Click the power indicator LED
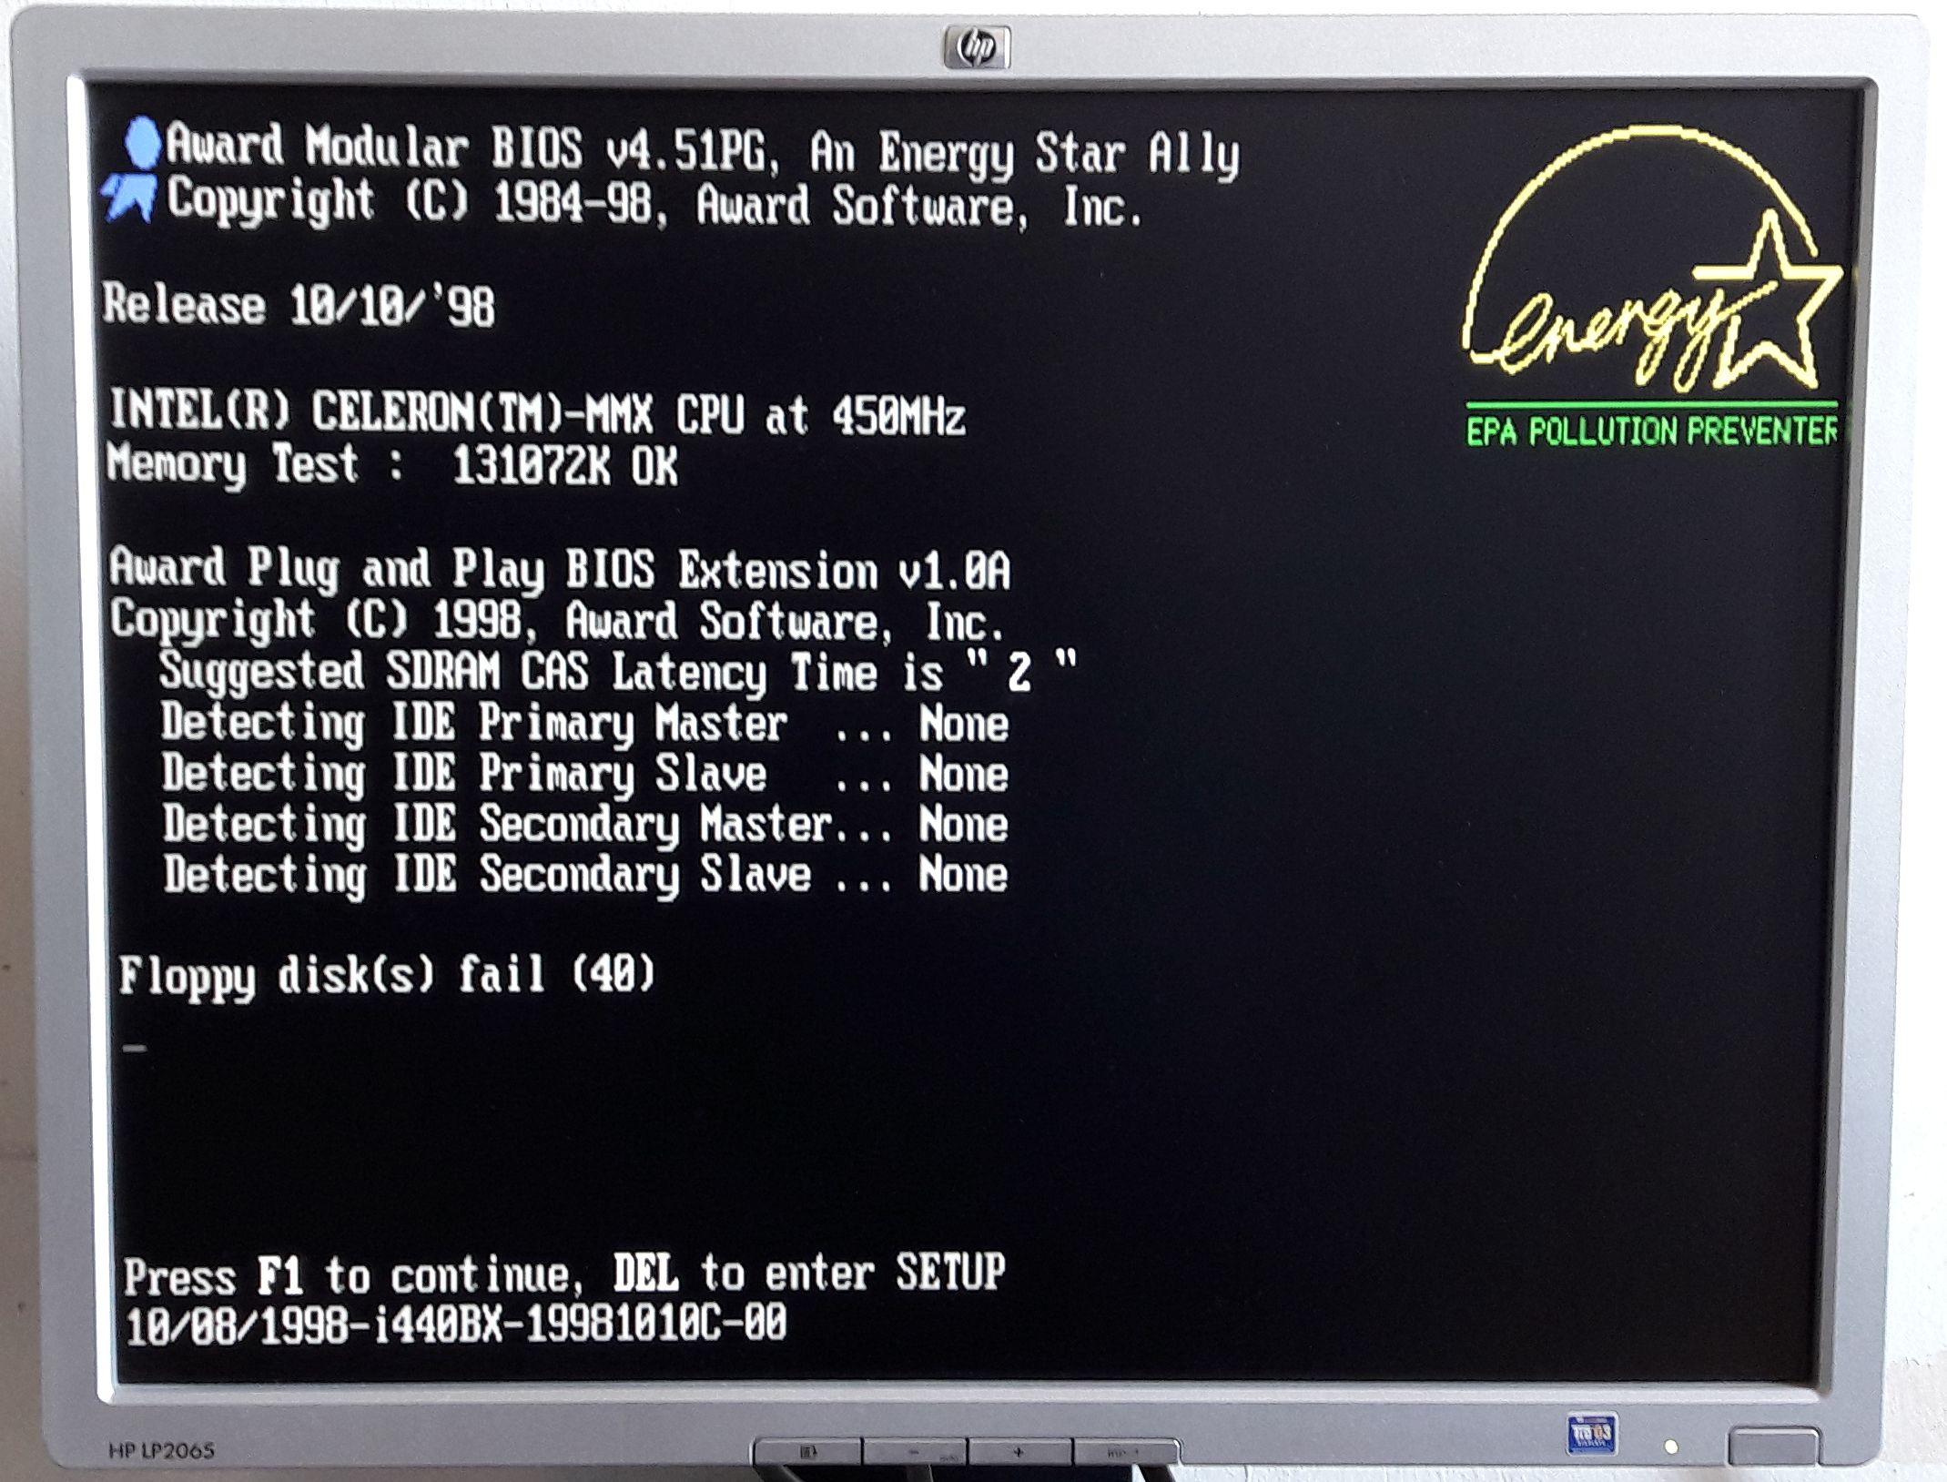The height and width of the screenshot is (1482, 1947). coord(1670,1446)
